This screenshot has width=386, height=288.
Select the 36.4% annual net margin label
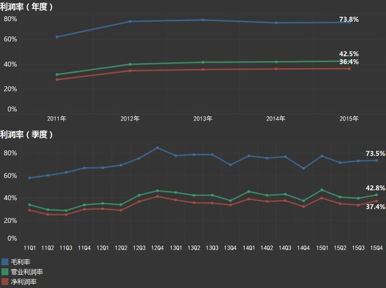point(349,62)
